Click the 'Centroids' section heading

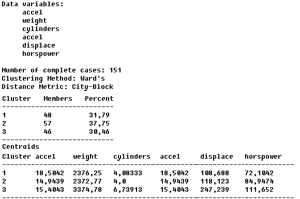[x=21, y=147]
